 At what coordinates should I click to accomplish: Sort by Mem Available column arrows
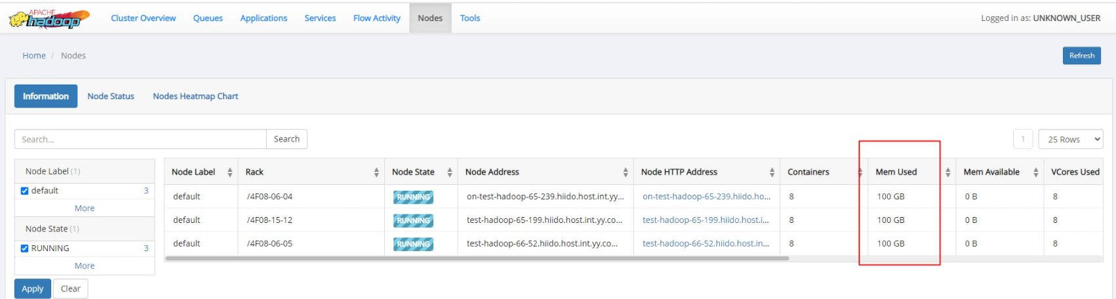(x=1036, y=172)
